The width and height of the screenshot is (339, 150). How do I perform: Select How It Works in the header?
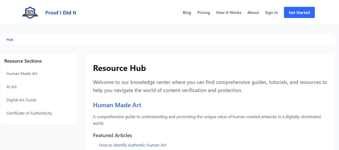[x=228, y=13]
